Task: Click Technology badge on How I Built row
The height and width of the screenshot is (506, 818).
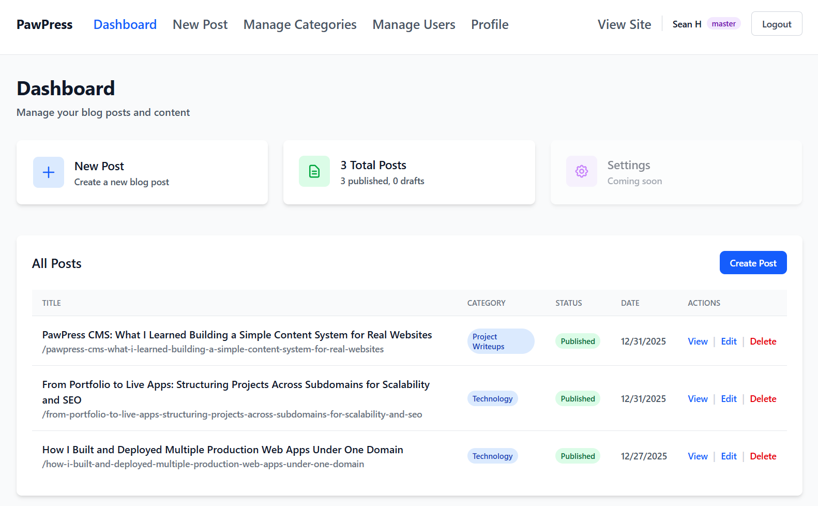Action: (492, 456)
